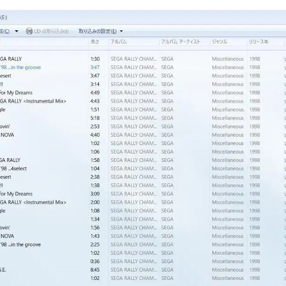Screen dimensions: 286x286
Task: Select GA RALLY <Instrumental Mix> lasting 2:00
Action: click(x=33, y=202)
